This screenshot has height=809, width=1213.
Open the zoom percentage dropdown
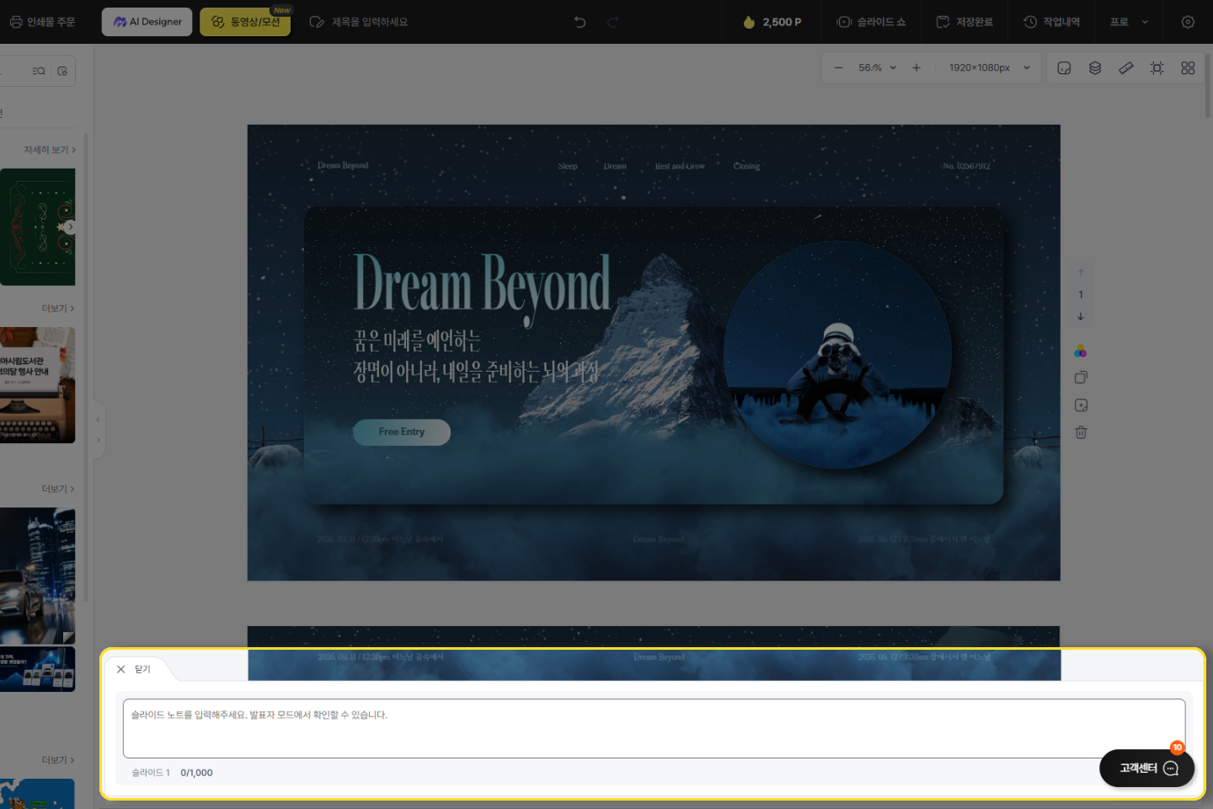878,67
